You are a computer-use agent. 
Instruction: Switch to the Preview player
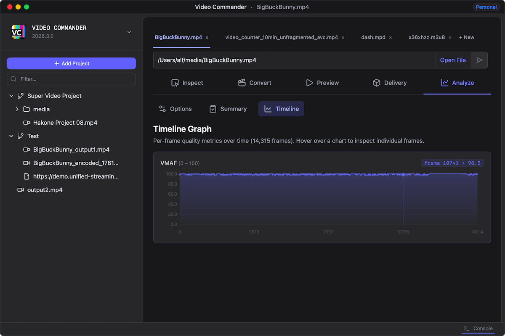[x=322, y=83]
